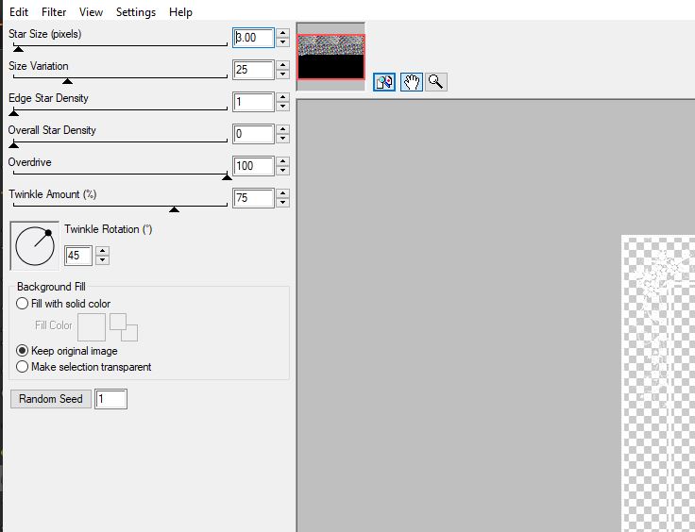Click the Twinkle Rotation degrees field
The height and width of the screenshot is (532, 695).
coord(78,256)
